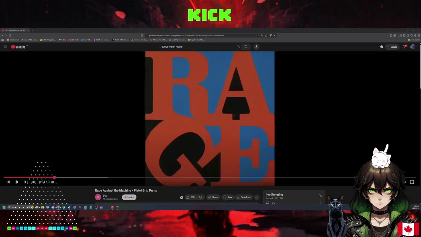The height and width of the screenshot is (237, 421).
Task: Run search with magnifier button
Action: click(246, 47)
